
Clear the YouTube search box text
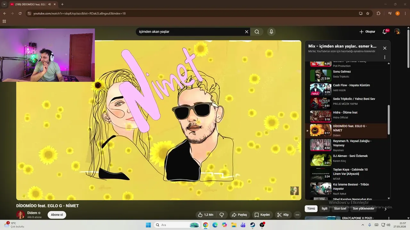[x=247, y=32]
